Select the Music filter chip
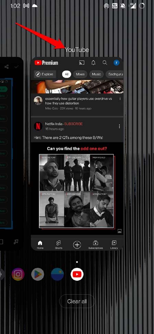Screen dimensions: 154x334 (x=96, y=74)
